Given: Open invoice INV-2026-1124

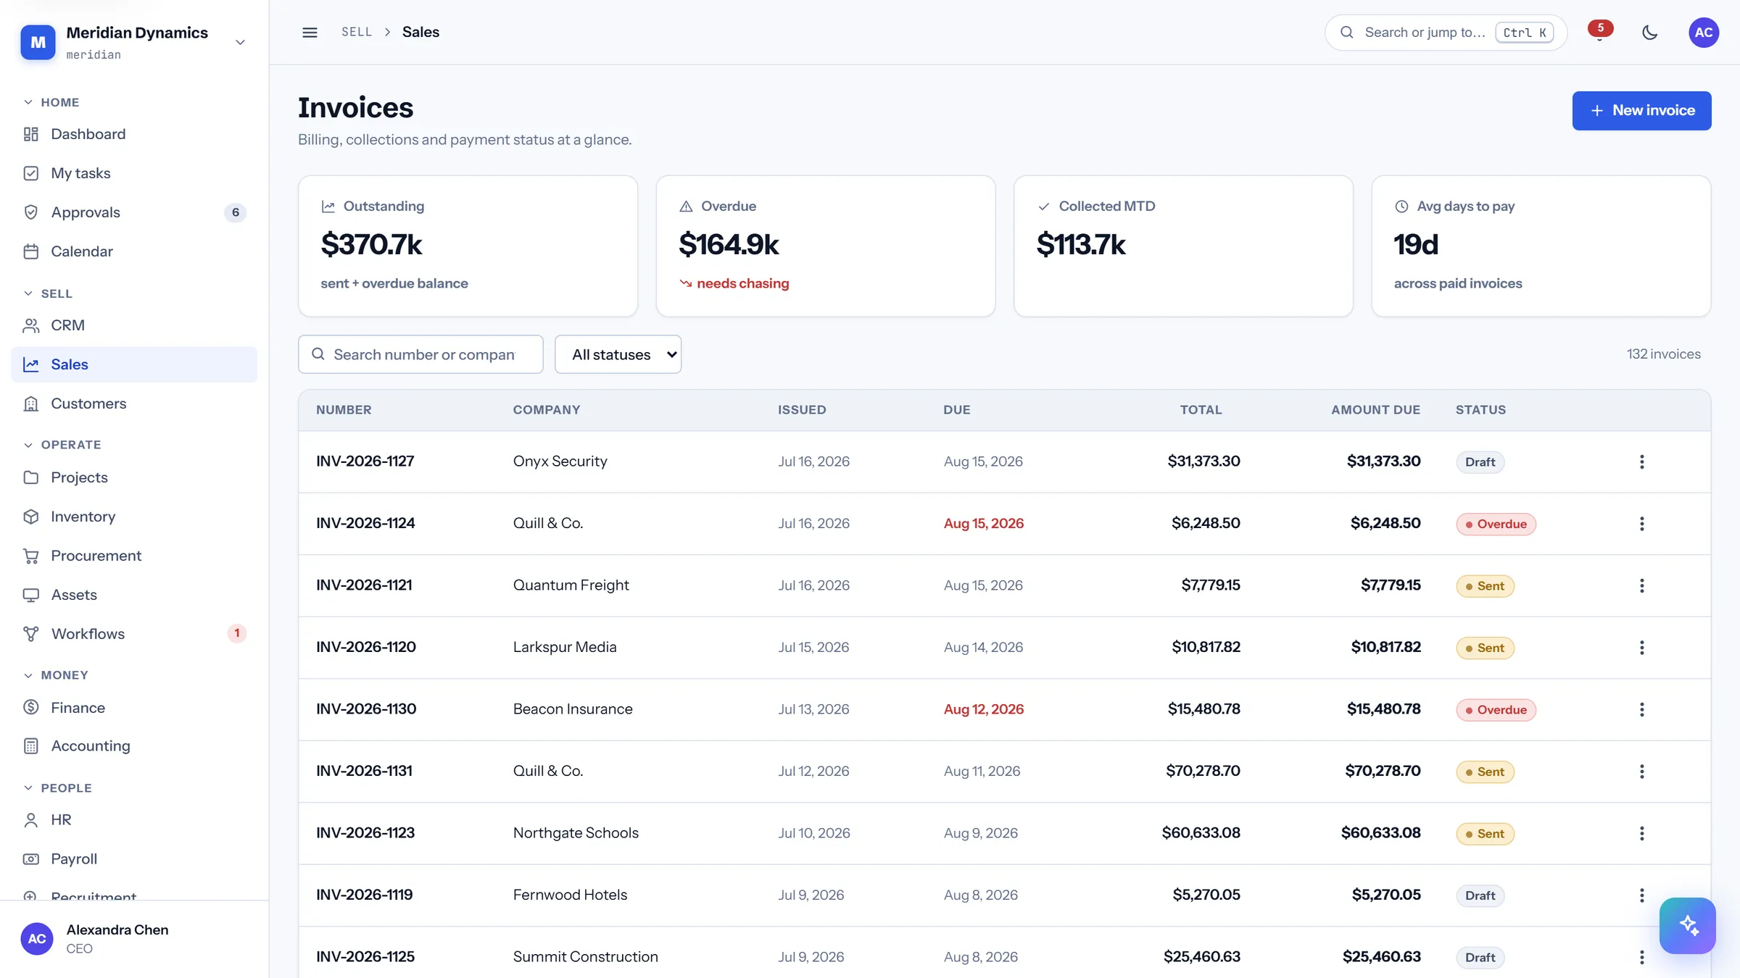Looking at the screenshot, I should tap(365, 523).
